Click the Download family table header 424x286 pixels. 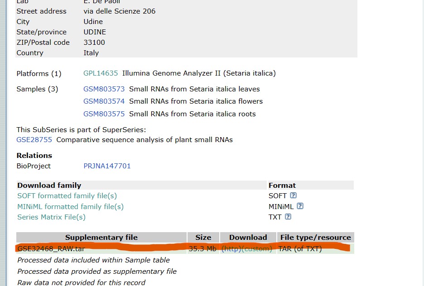[49, 186]
